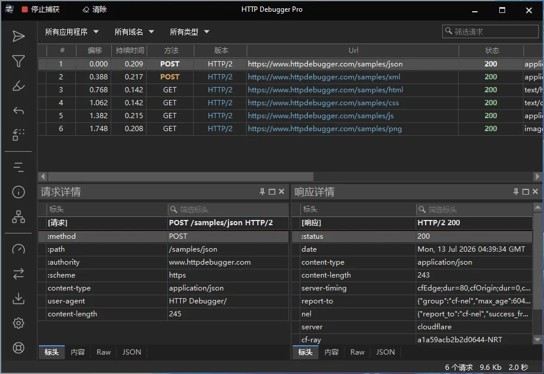Viewport: 544px width, 374px height.
Task: Click the Stop Capture (停止捕获) button
Action: (40, 9)
